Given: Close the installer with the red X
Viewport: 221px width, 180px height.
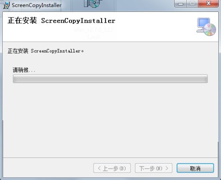Looking at the screenshot, I should [208, 4].
